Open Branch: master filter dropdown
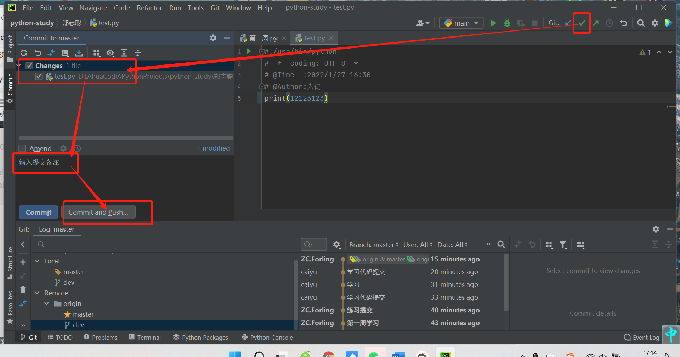The width and height of the screenshot is (680, 357). [374, 245]
